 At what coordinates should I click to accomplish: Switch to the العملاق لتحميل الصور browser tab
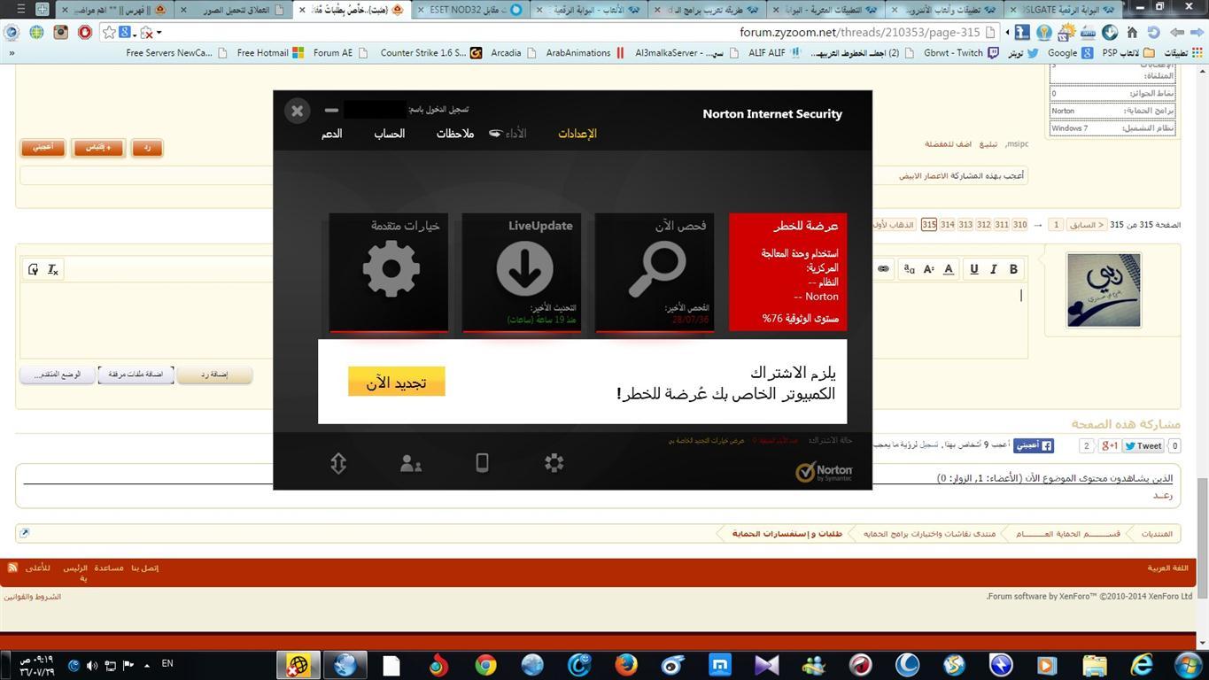[x=235, y=10]
